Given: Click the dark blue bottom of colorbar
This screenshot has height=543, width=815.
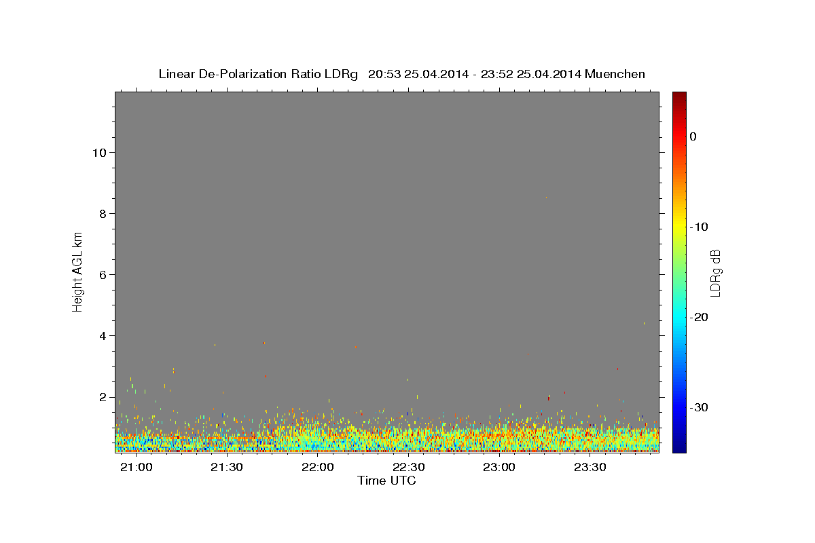Looking at the screenshot, I should (x=679, y=447).
